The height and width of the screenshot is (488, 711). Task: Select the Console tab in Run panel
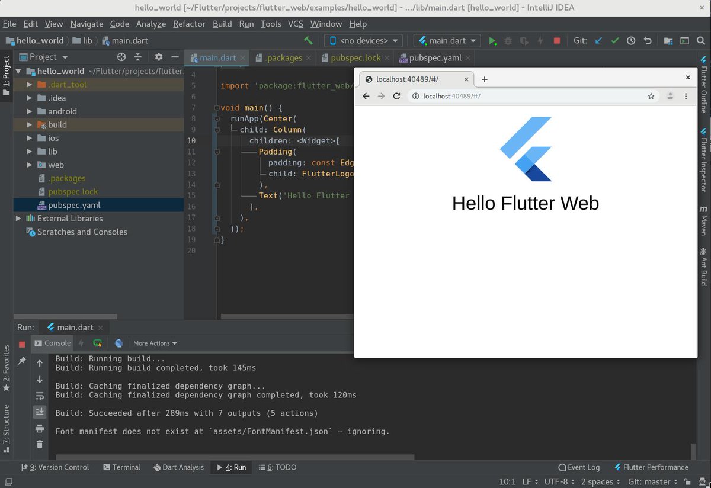coord(52,343)
